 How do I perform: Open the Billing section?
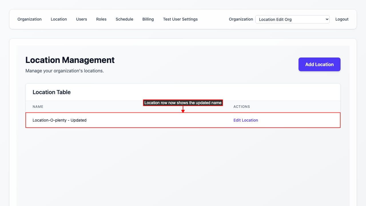[148, 19]
